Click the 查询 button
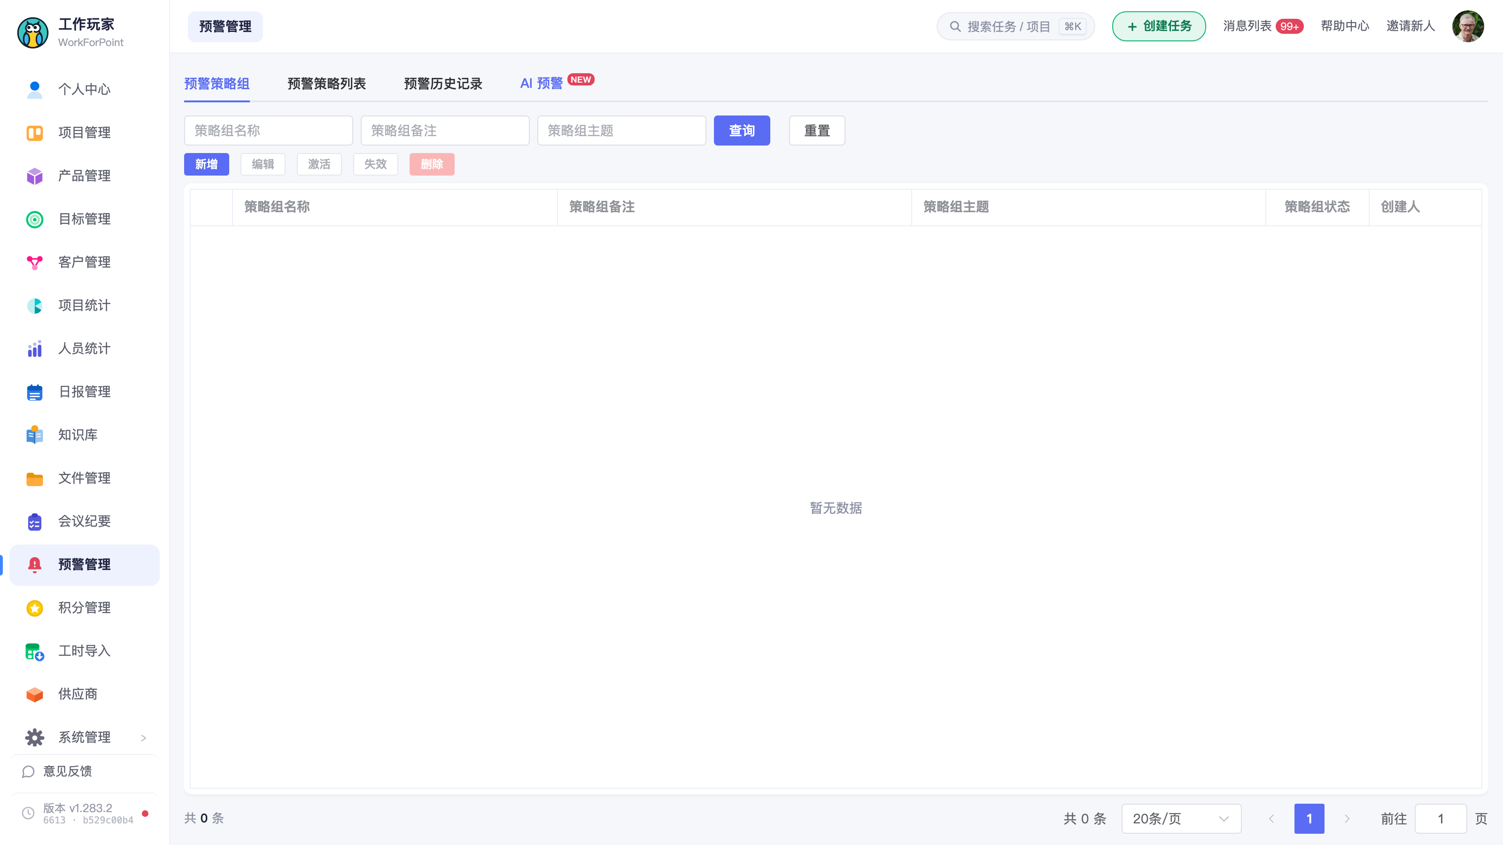 (x=742, y=130)
